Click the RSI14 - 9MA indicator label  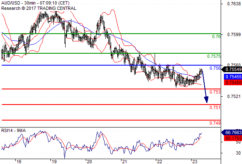click(x=14, y=130)
